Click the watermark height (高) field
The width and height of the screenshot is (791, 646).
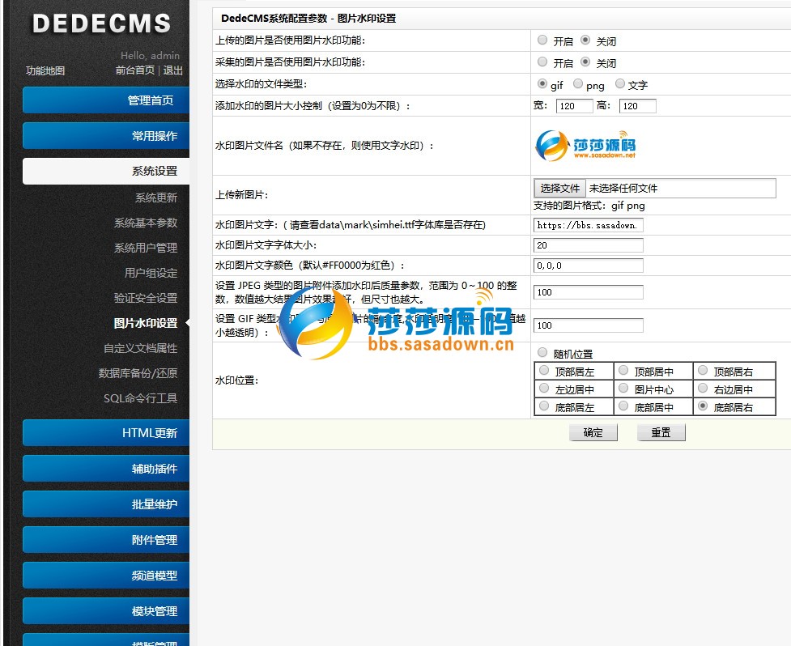pyautogui.click(x=638, y=106)
